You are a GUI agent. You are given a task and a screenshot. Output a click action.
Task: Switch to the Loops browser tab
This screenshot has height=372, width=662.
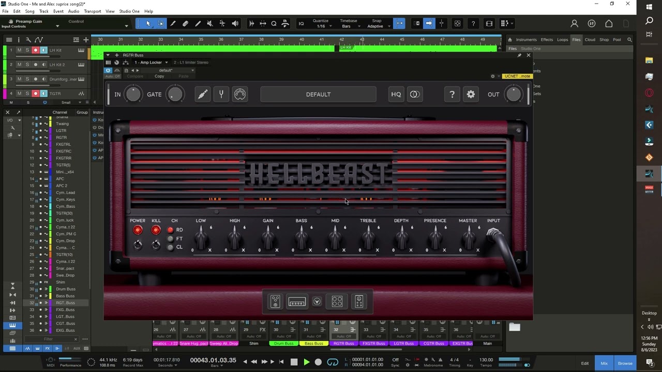[x=562, y=40]
